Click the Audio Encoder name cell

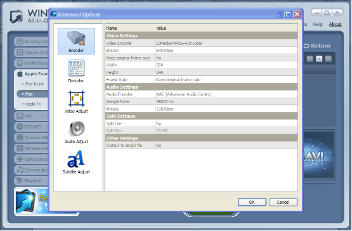pos(130,94)
